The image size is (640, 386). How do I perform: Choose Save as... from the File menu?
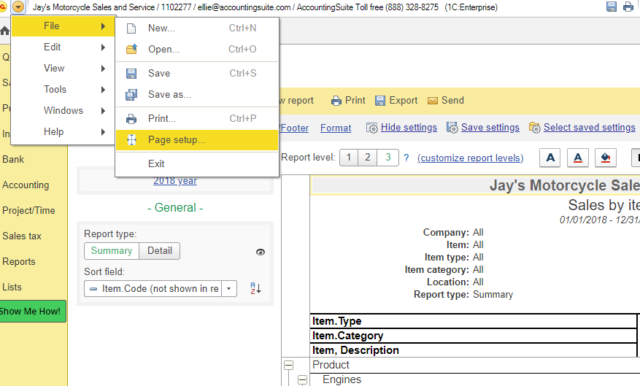pyautogui.click(x=197, y=95)
